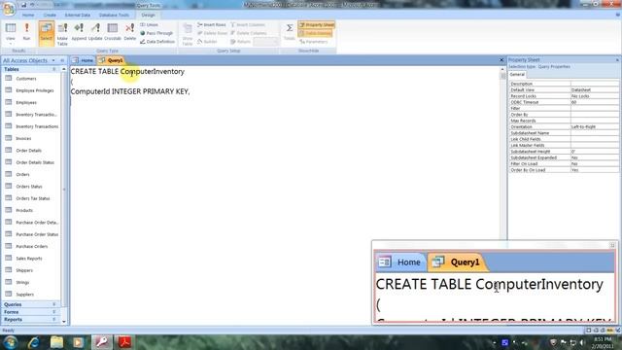Expand the Forms group
Viewport: 622px width, 350px height.
point(54,312)
